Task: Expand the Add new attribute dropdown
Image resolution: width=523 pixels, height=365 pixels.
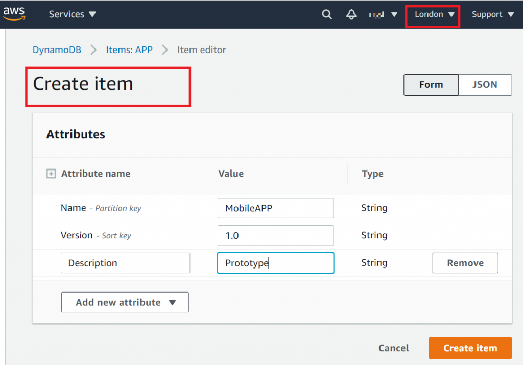Action: (125, 302)
